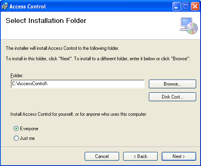201x166 pixels.
Task: Click the 'Just me' label text
Action: coord(27,138)
